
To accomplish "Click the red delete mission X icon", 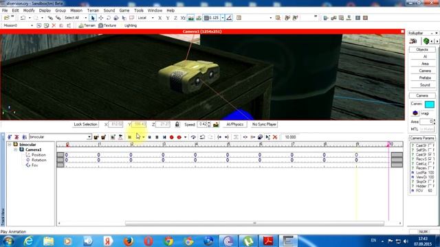I will (54, 25).
